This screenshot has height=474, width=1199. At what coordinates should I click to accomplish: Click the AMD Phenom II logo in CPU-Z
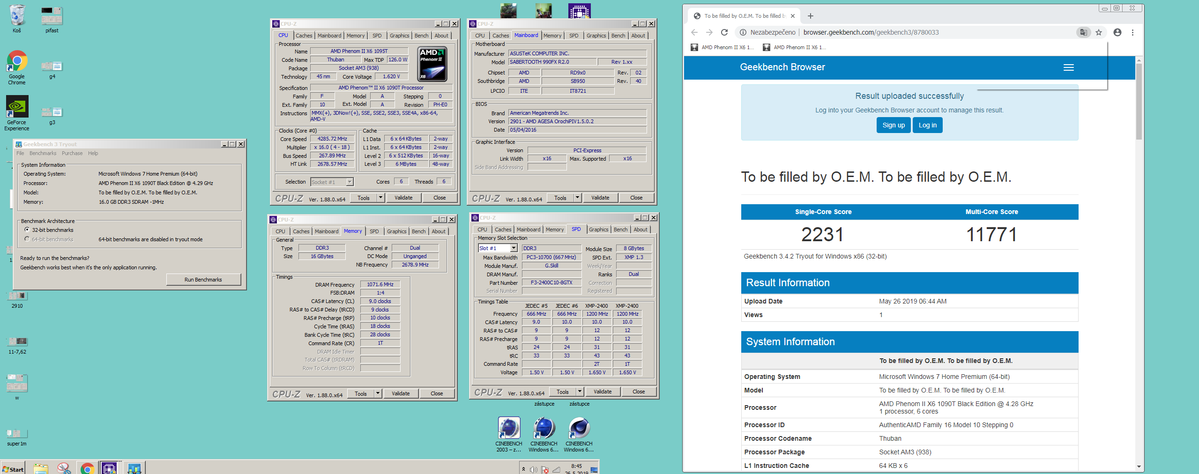click(x=432, y=64)
